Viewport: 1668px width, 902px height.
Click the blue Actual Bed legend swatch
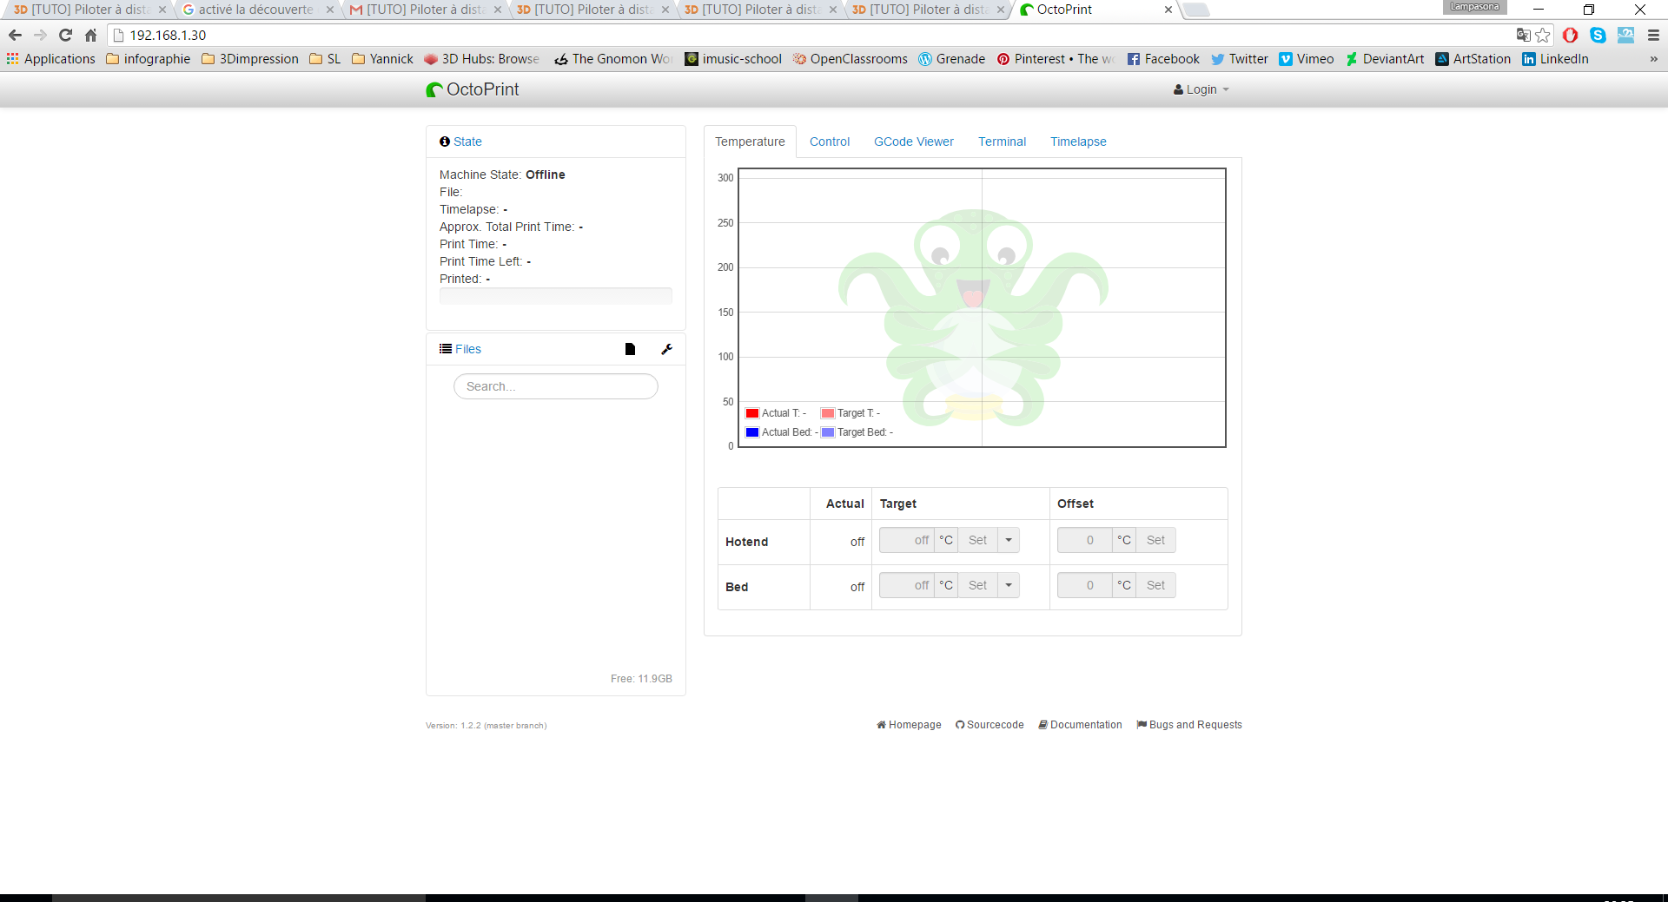pos(752,432)
